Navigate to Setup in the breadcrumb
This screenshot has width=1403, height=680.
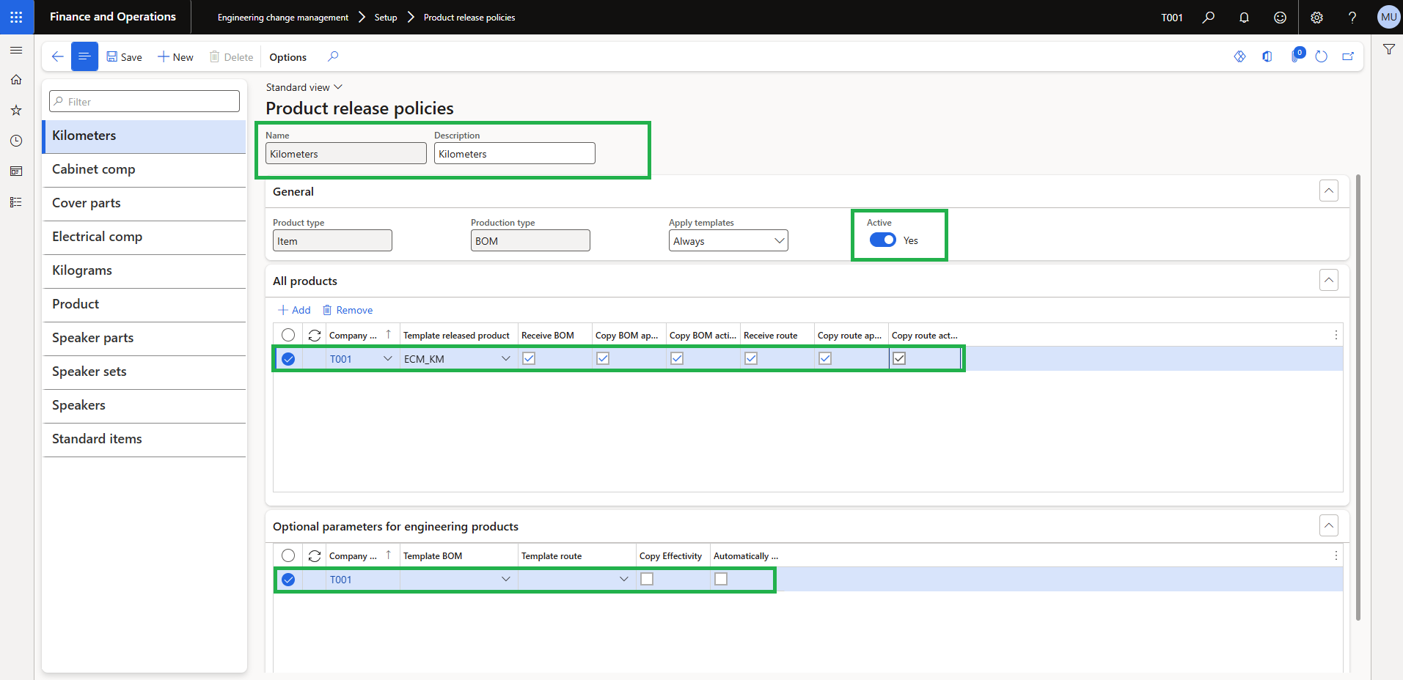tap(385, 17)
